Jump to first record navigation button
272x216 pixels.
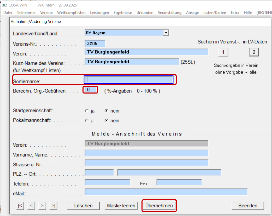point(20,206)
